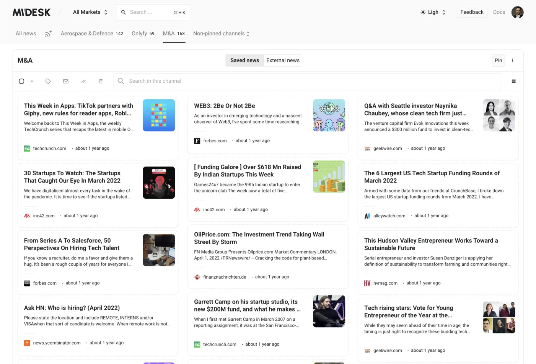The width and height of the screenshot is (536, 364).
Task: Click the finanznachrichten.de favicon icon
Action: point(197,277)
